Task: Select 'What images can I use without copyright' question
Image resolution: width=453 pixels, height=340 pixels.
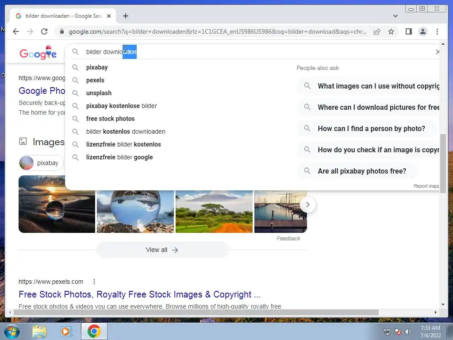Action: pos(369,86)
